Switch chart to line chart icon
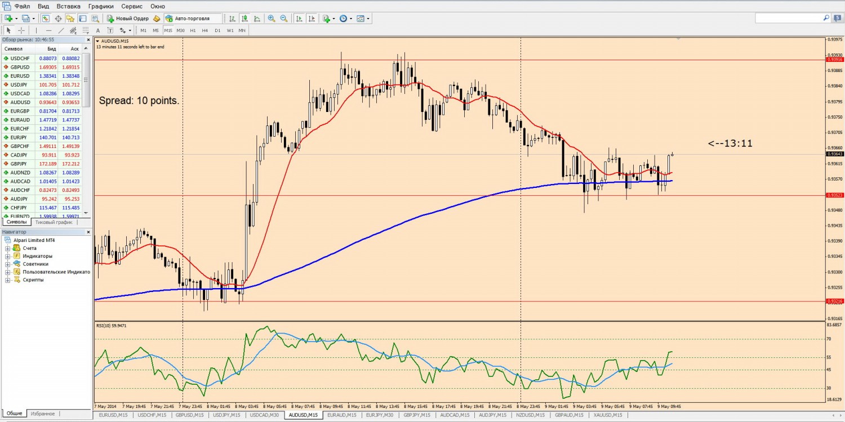Viewport: 845px width, 422px height. click(257, 19)
